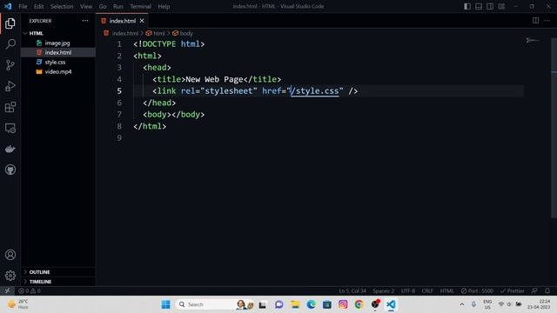Open Explorer Views and More Actions ellipsis
Viewport: 557px width, 313px height.
pyautogui.click(x=85, y=21)
